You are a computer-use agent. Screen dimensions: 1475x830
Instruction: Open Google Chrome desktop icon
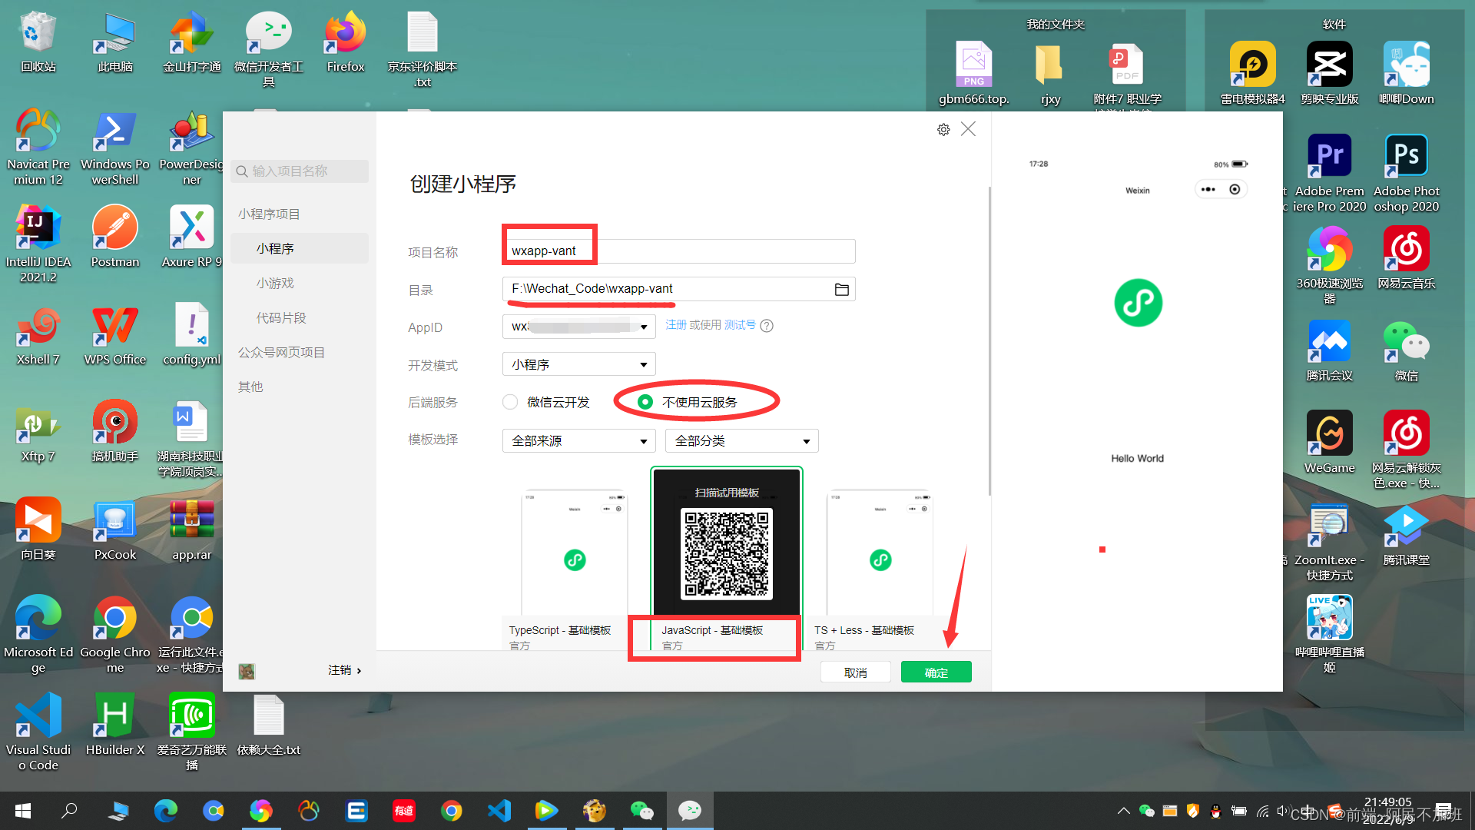click(115, 634)
